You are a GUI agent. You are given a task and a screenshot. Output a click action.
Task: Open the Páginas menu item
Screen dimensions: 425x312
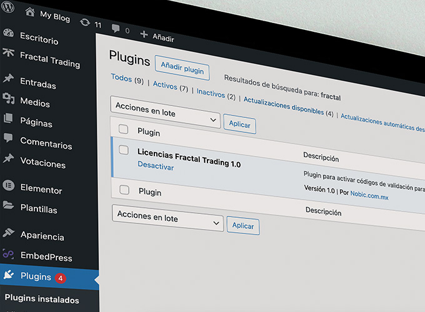click(x=36, y=122)
